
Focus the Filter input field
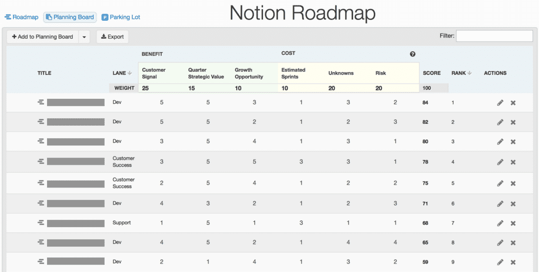click(494, 36)
